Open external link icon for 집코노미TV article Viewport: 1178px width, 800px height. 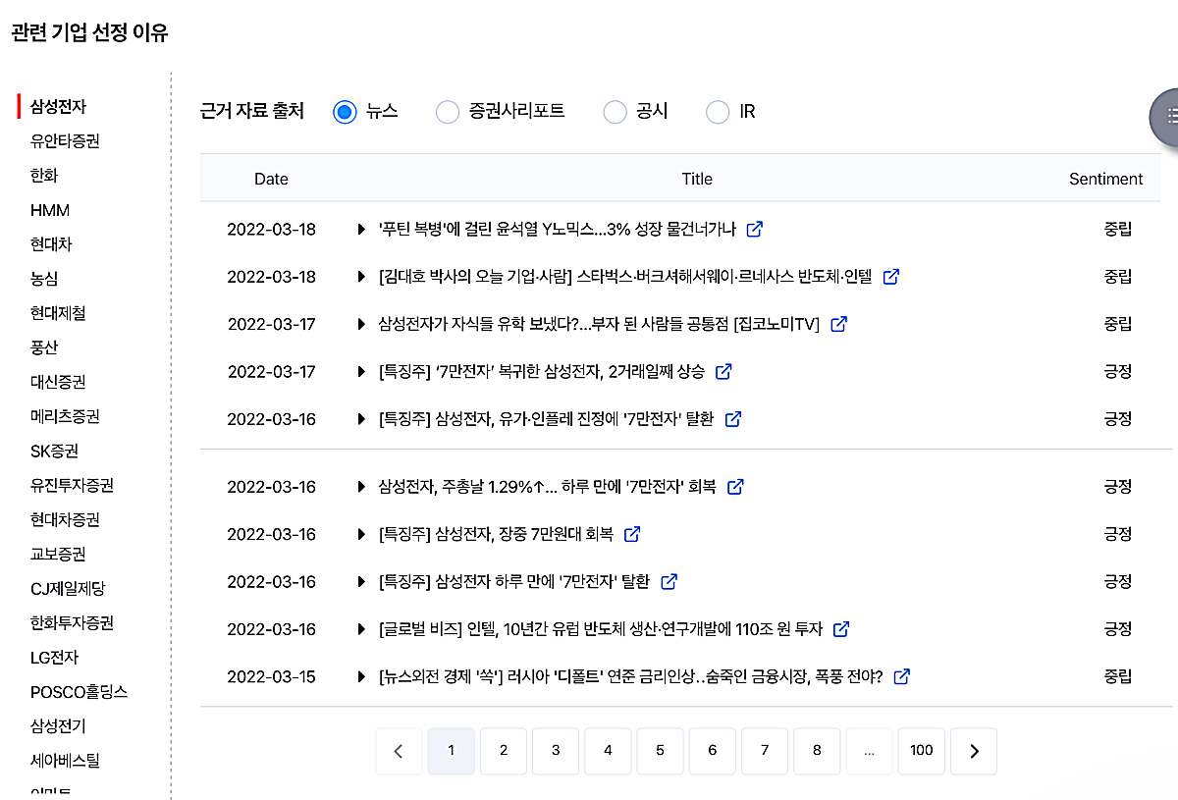pos(838,324)
